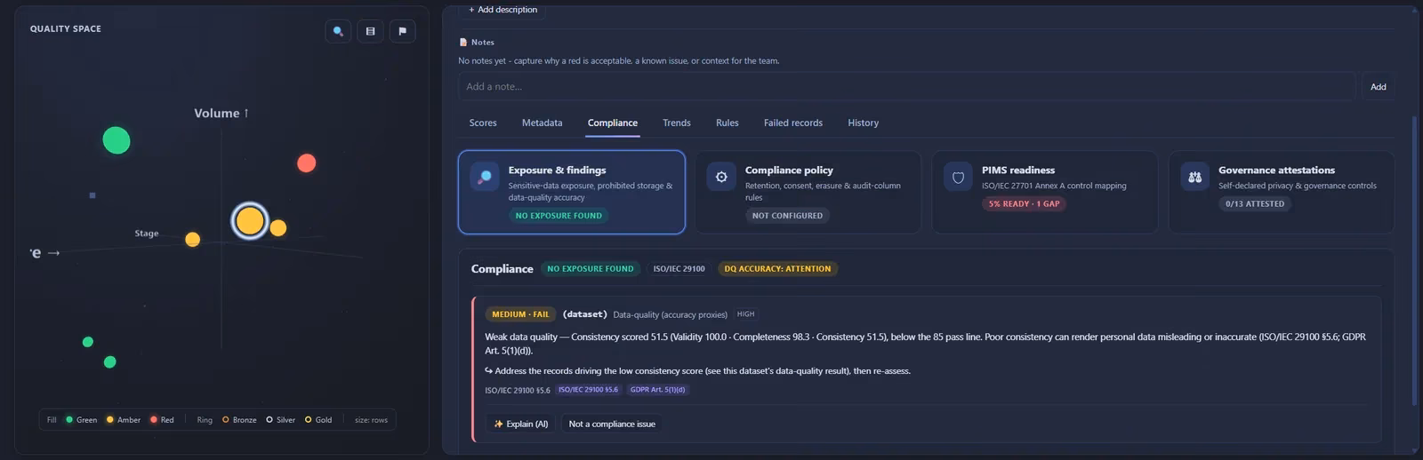Mark finding as Not a compliance issue
The height and width of the screenshot is (460, 1423).
point(612,424)
